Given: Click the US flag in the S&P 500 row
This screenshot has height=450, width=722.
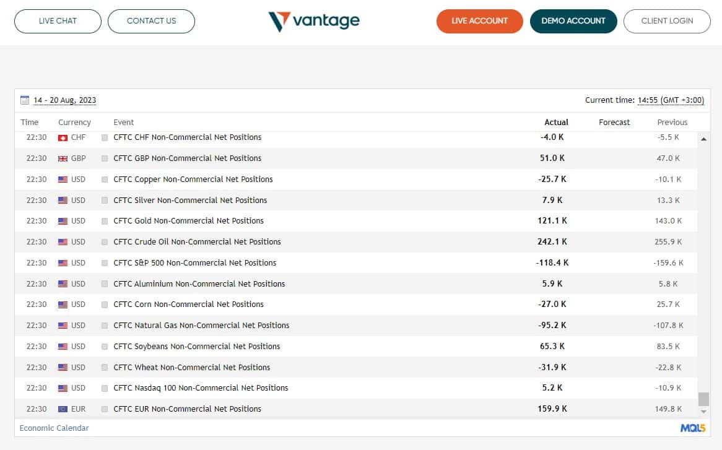Looking at the screenshot, I should [x=63, y=263].
